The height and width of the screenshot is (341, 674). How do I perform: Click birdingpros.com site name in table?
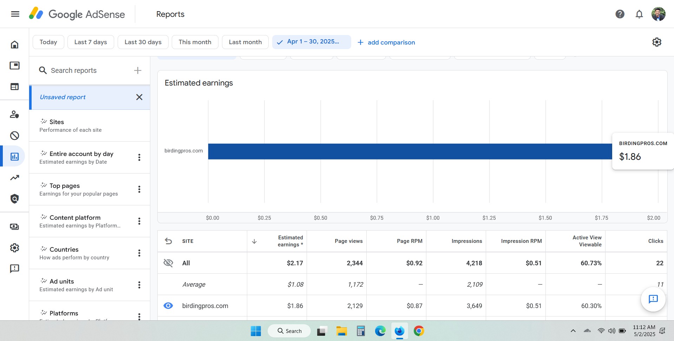[205, 306]
